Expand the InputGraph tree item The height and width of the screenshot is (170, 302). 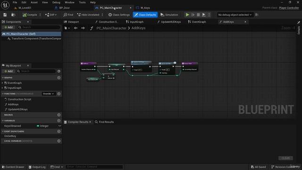pyautogui.click(x=2, y=88)
